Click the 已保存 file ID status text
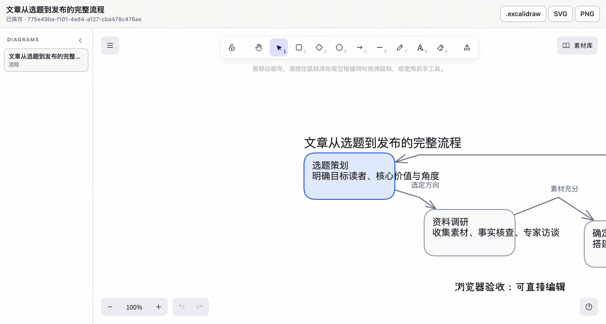Viewport: 606px width, 324px height. pyautogui.click(x=74, y=19)
